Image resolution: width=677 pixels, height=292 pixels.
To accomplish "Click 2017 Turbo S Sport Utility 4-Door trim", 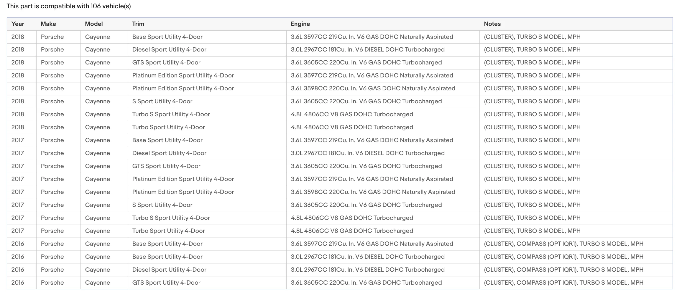I will point(171,218).
